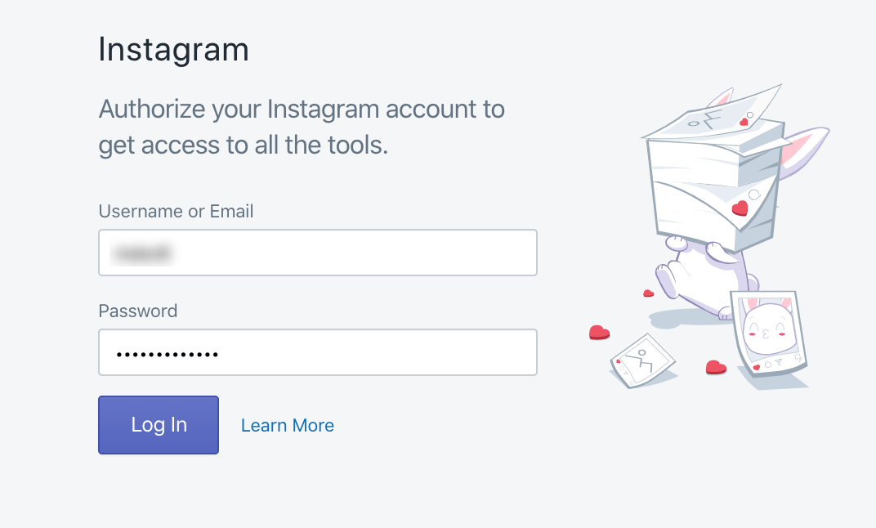Click the red heart between the two photos
876x528 pixels.
point(716,368)
